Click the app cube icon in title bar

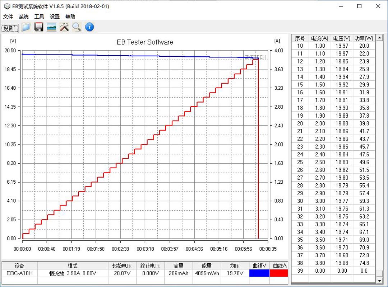click(7, 6)
